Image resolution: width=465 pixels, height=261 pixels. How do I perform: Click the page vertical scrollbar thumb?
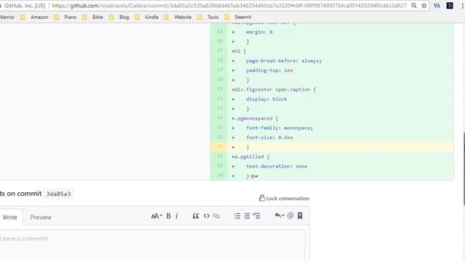point(464,169)
